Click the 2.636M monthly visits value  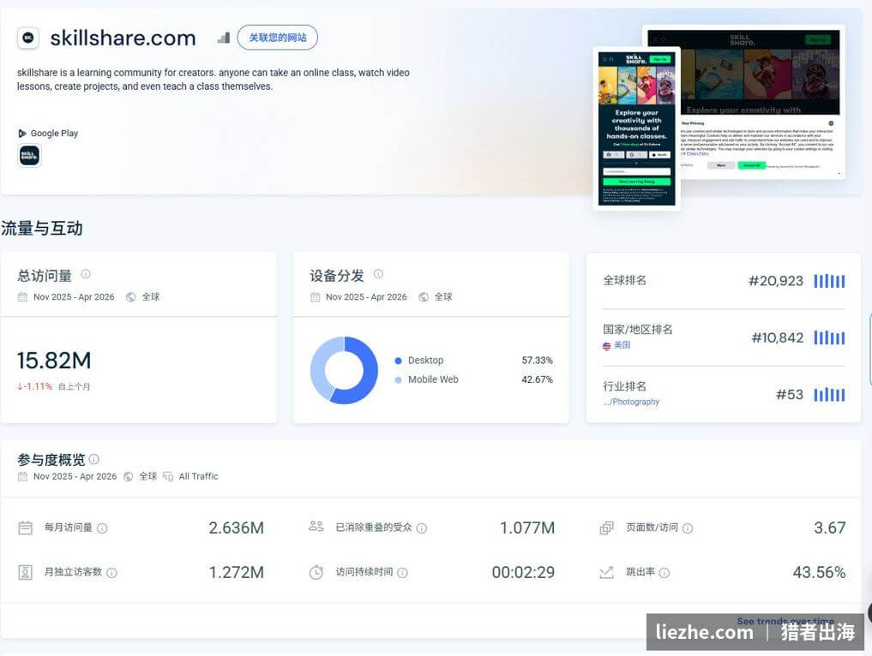[x=237, y=528]
